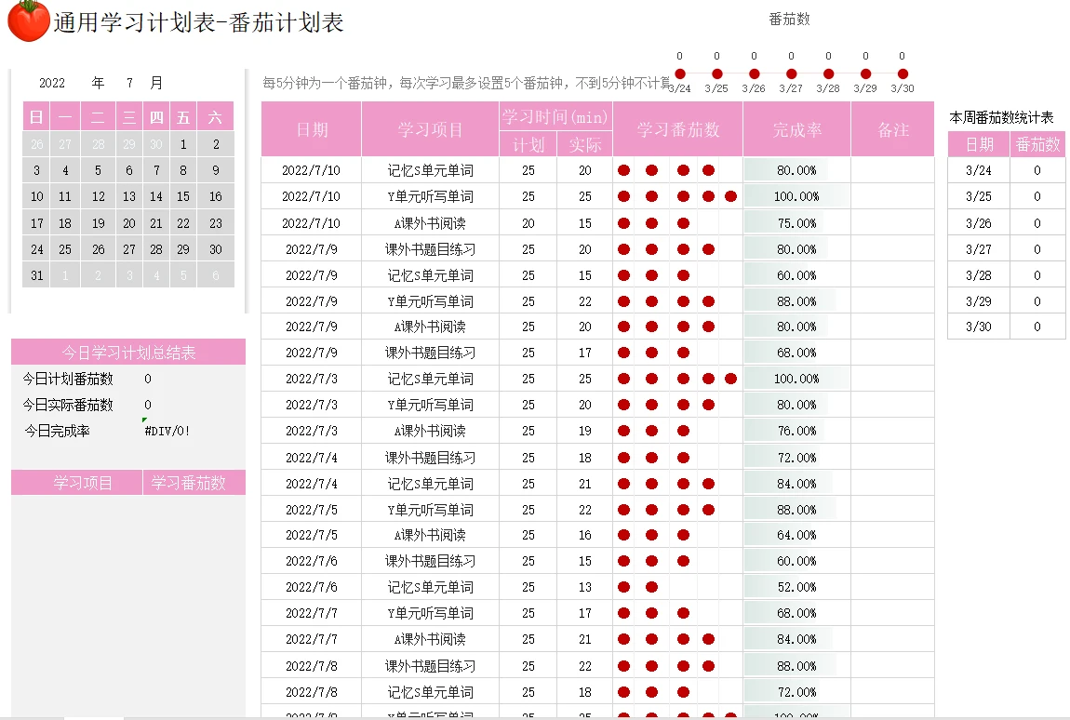Viewport: 1070px width, 720px height.
Task: Select day 10 in the July calendar
Action: 37,196
